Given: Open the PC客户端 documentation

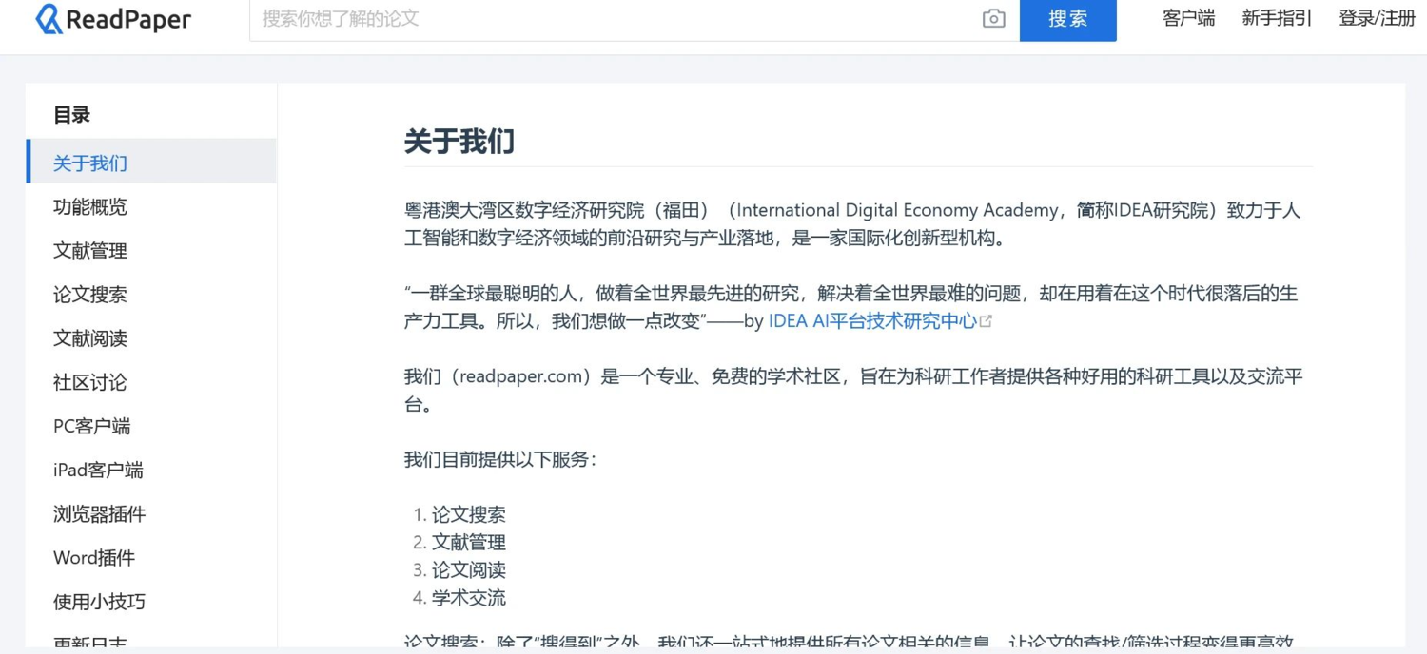Looking at the screenshot, I should pos(91,426).
